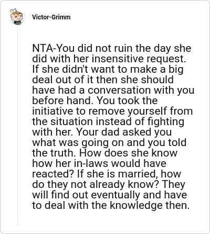The height and width of the screenshot is (234, 210).
Task: Click the line "before hand. You took the"
Action: pos(95,101)
